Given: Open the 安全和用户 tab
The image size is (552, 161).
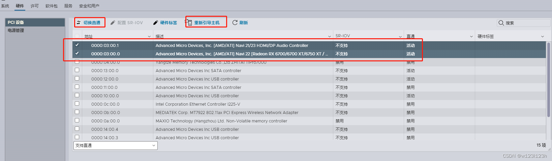Looking at the screenshot, I should (89, 6).
